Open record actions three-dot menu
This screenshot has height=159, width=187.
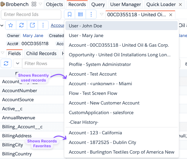pyautogui.click(x=43, y=25)
